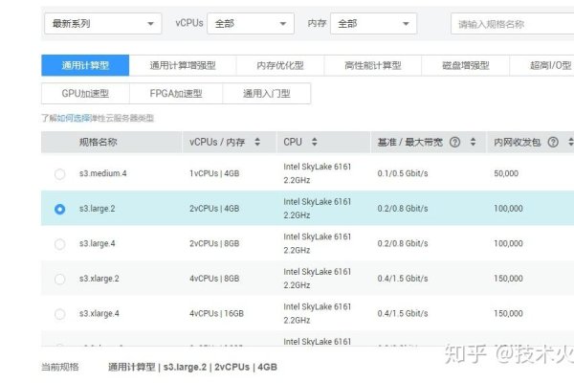This screenshot has height=383, width=574.
Task: Switch to 通用计算增强型 tab
Action: [183, 65]
